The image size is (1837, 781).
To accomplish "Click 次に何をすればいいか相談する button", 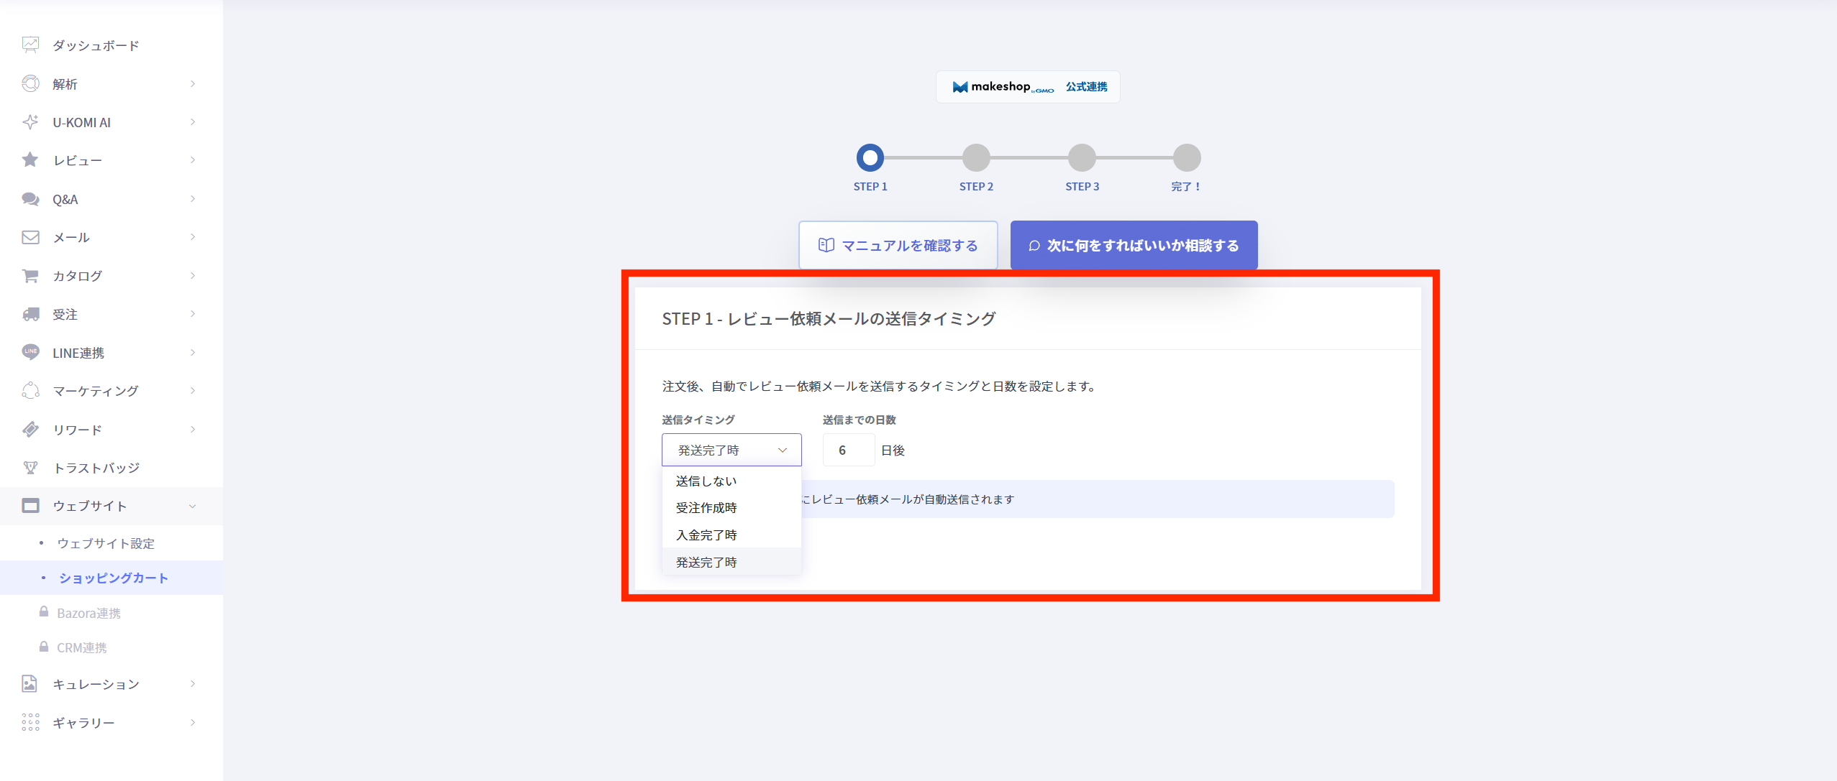I will coord(1134,246).
